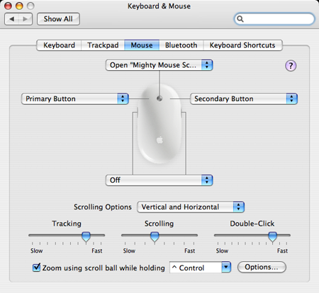The image size is (319, 293).
Task: Click the Show All button
Action: point(58,19)
